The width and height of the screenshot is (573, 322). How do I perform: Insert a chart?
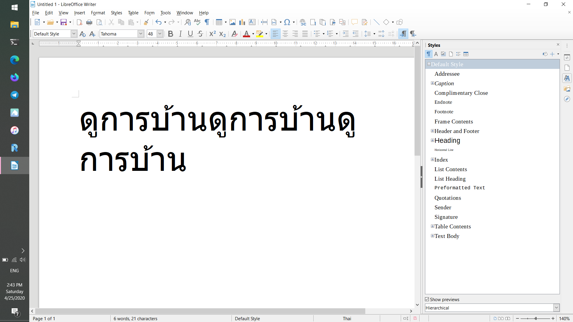tap(242, 22)
